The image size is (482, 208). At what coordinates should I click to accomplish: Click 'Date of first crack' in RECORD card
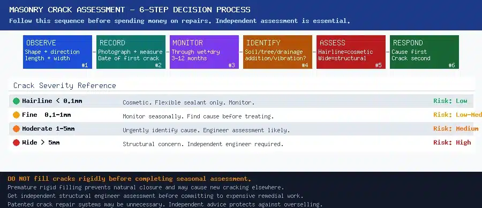click(x=129, y=58)
